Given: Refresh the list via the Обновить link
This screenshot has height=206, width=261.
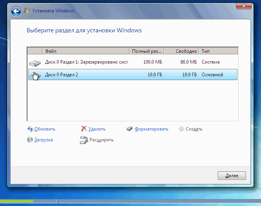Looking at the screenshot, I should 45,129.
